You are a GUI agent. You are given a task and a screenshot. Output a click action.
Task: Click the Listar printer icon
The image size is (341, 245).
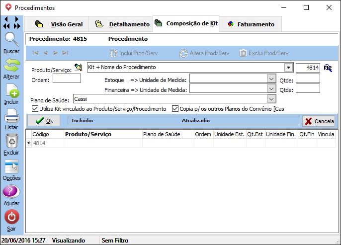[x=11, y=116]
